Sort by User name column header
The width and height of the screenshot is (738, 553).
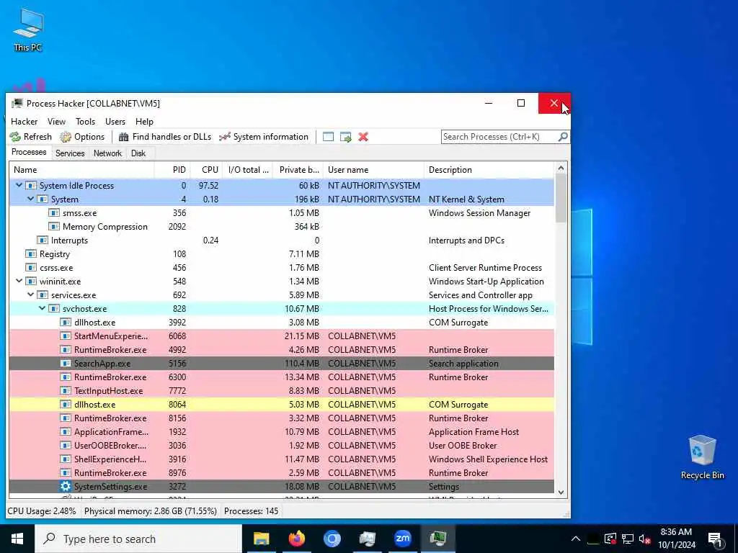(374, 170)
